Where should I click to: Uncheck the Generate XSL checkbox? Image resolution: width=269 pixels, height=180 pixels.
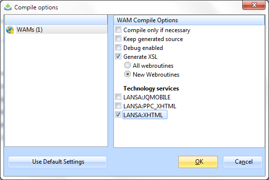(118, 56)
